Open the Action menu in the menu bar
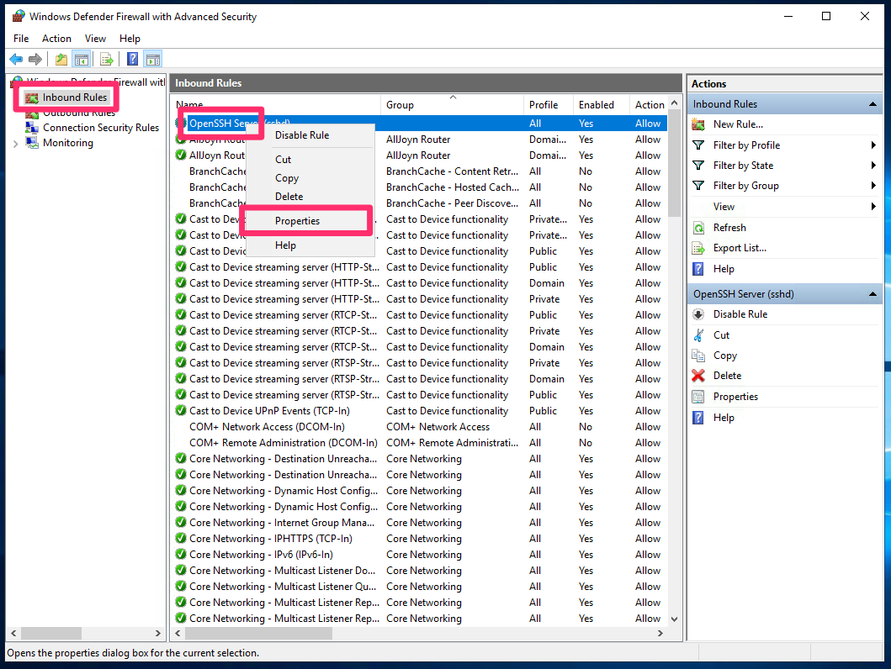Viewport: 891px width, 669px height. pyautogui.click(x=56, y=39)
